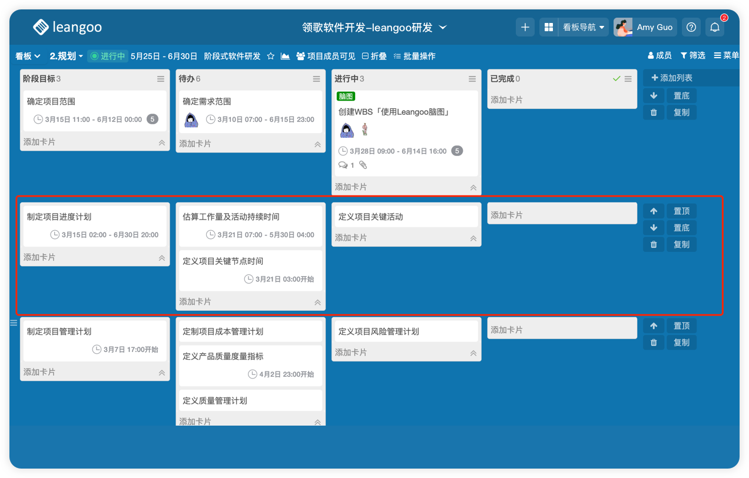Toggle 进行中 board status badge
Screen dimensions: 749x478
tap(108, 56)
